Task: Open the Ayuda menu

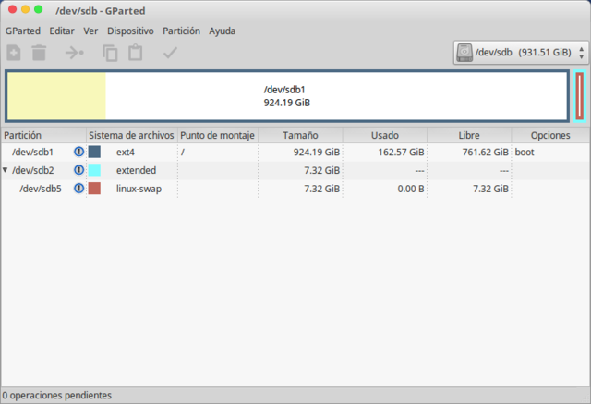Action: 223,31
